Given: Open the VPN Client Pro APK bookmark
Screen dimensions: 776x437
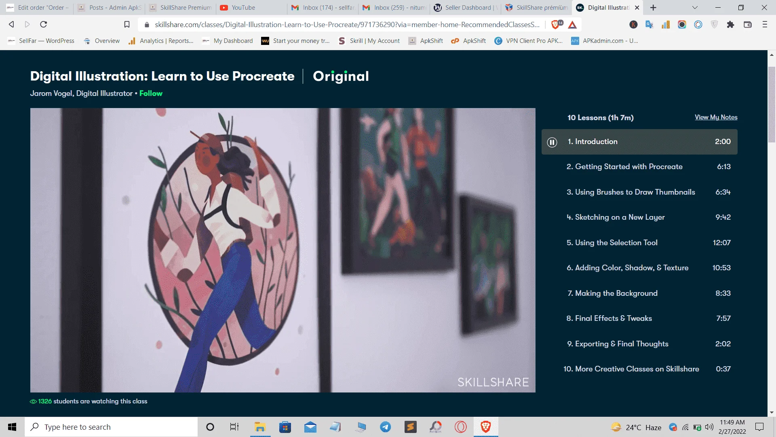Looking at the screenshot, I should (x=529, y=41).
